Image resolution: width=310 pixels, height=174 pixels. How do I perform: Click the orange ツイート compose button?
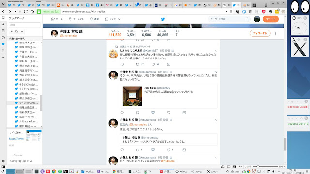(x=271, y=19)
